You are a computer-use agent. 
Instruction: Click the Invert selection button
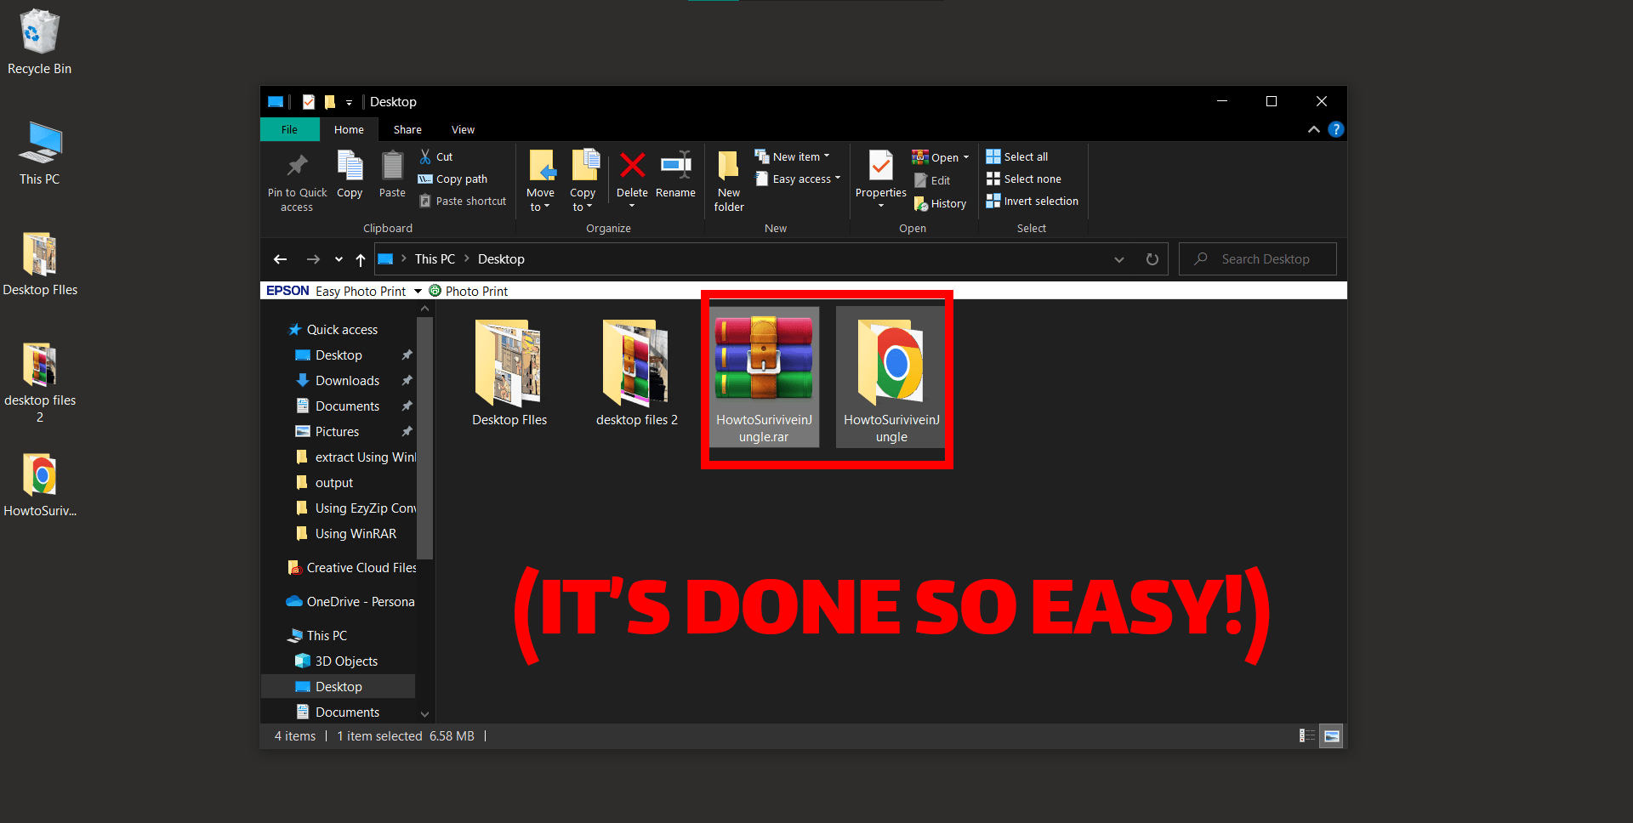(1032, 201)
